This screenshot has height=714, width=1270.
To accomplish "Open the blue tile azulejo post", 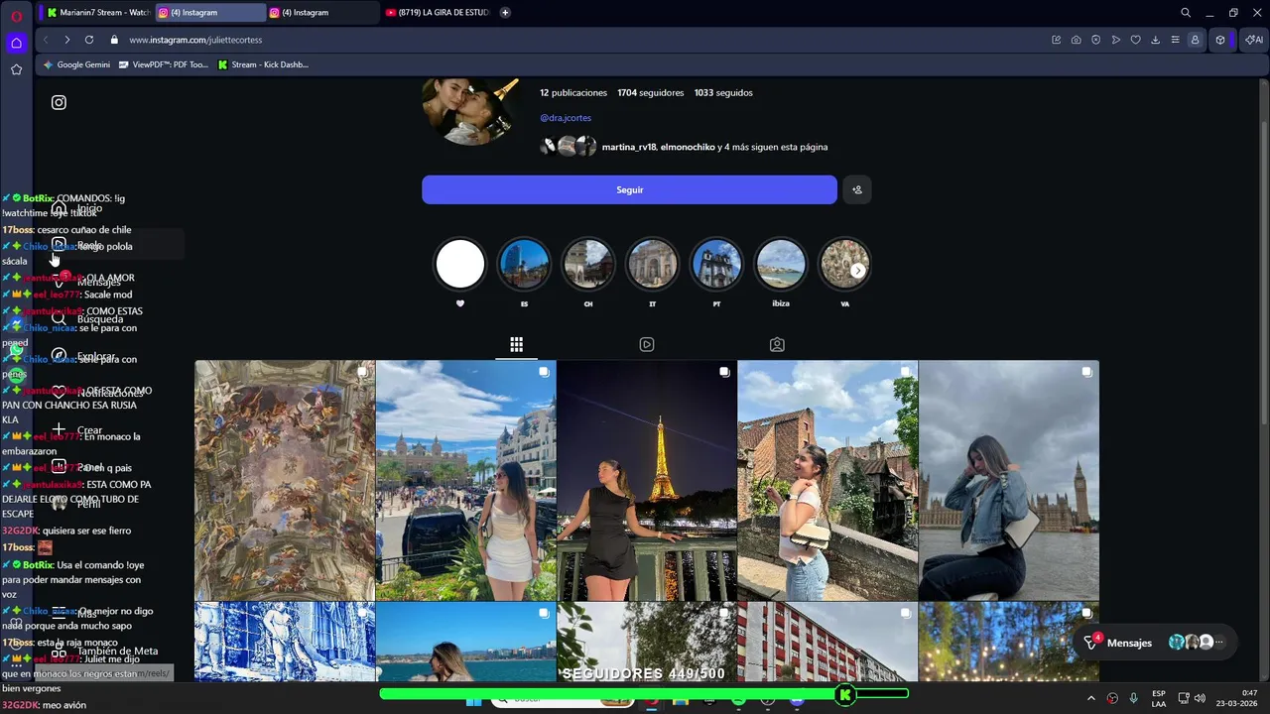I will (x=285, y=642).
